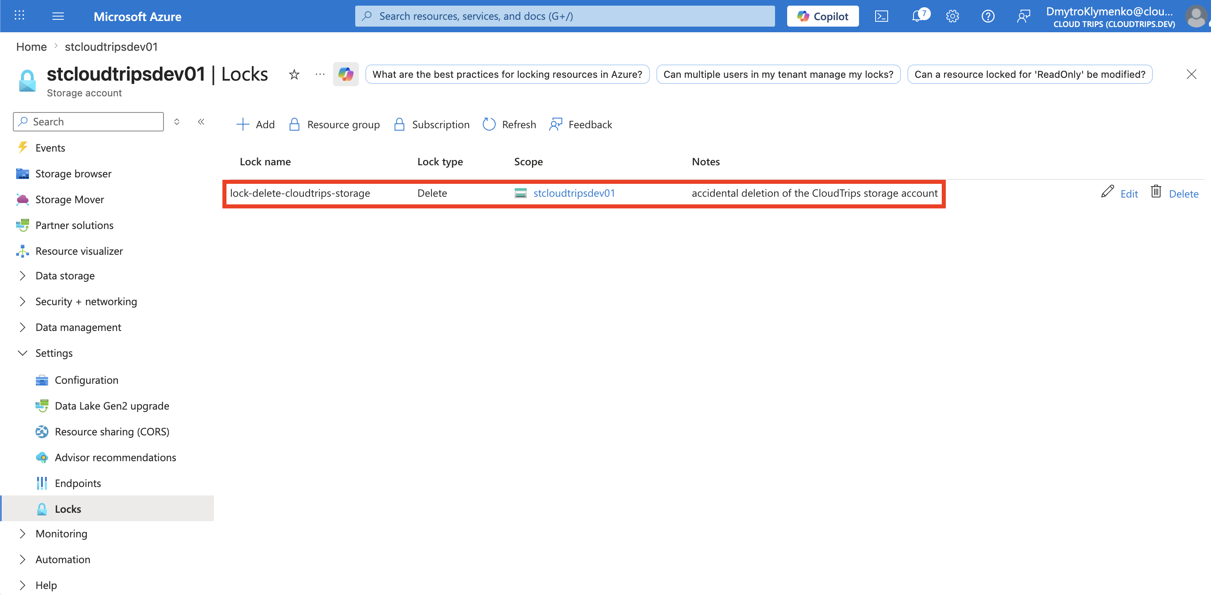1211x595 pixels.
Task: Ask Copilot whether multiple users manage locks
Action: 778,74
